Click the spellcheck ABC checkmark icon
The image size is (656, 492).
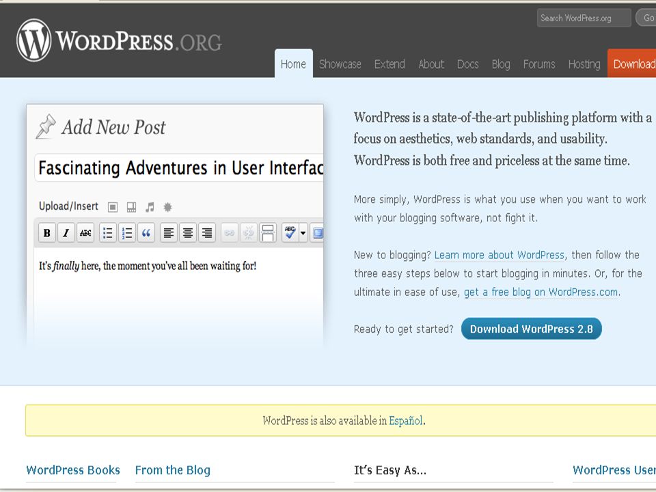click(290, 232)
